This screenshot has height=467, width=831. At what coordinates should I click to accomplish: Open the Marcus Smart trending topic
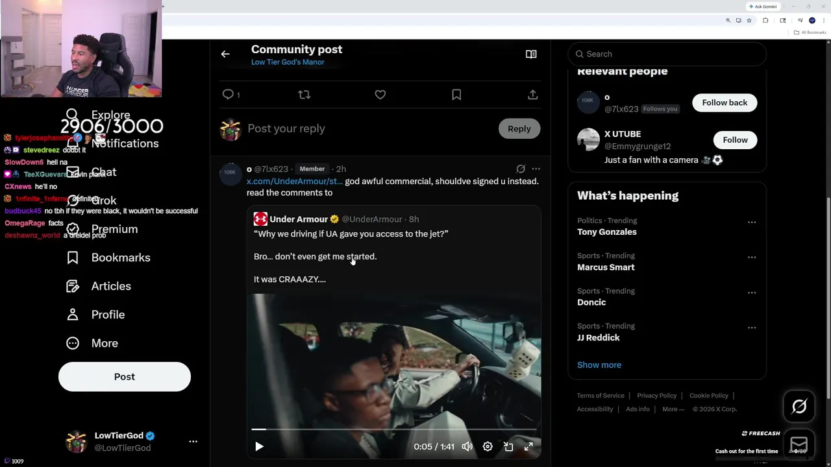(606, 267)
